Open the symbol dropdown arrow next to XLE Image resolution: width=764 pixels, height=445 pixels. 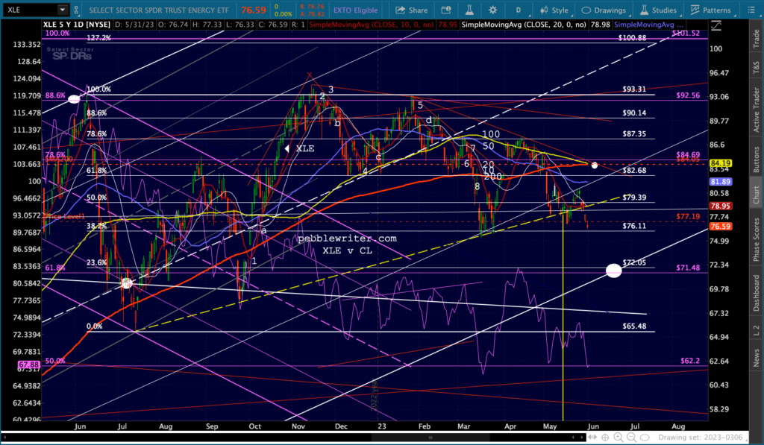point(63,10)
